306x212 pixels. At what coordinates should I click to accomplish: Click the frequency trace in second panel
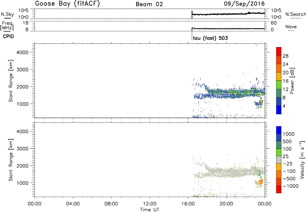coord(228,28)
